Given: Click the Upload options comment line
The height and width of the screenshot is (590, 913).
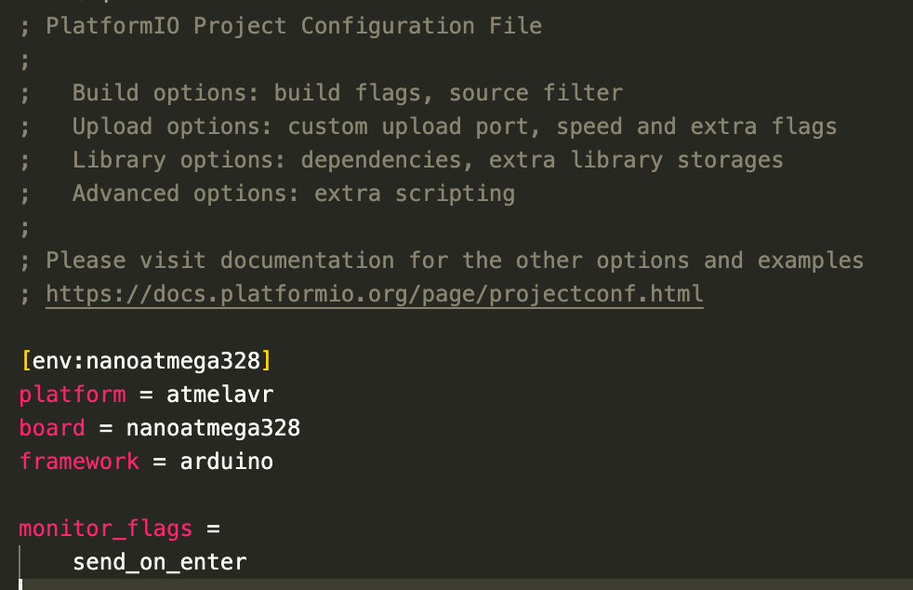Looking at the screenshot, I should point(454,127).
